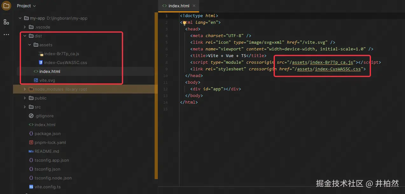
Task: Click the title text Vite + Vue + TS
Action: coord(227,56)
